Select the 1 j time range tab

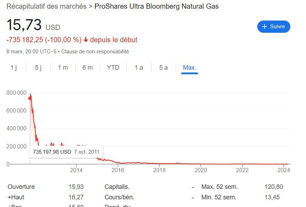pyautogui.click(x=14, y=68)
